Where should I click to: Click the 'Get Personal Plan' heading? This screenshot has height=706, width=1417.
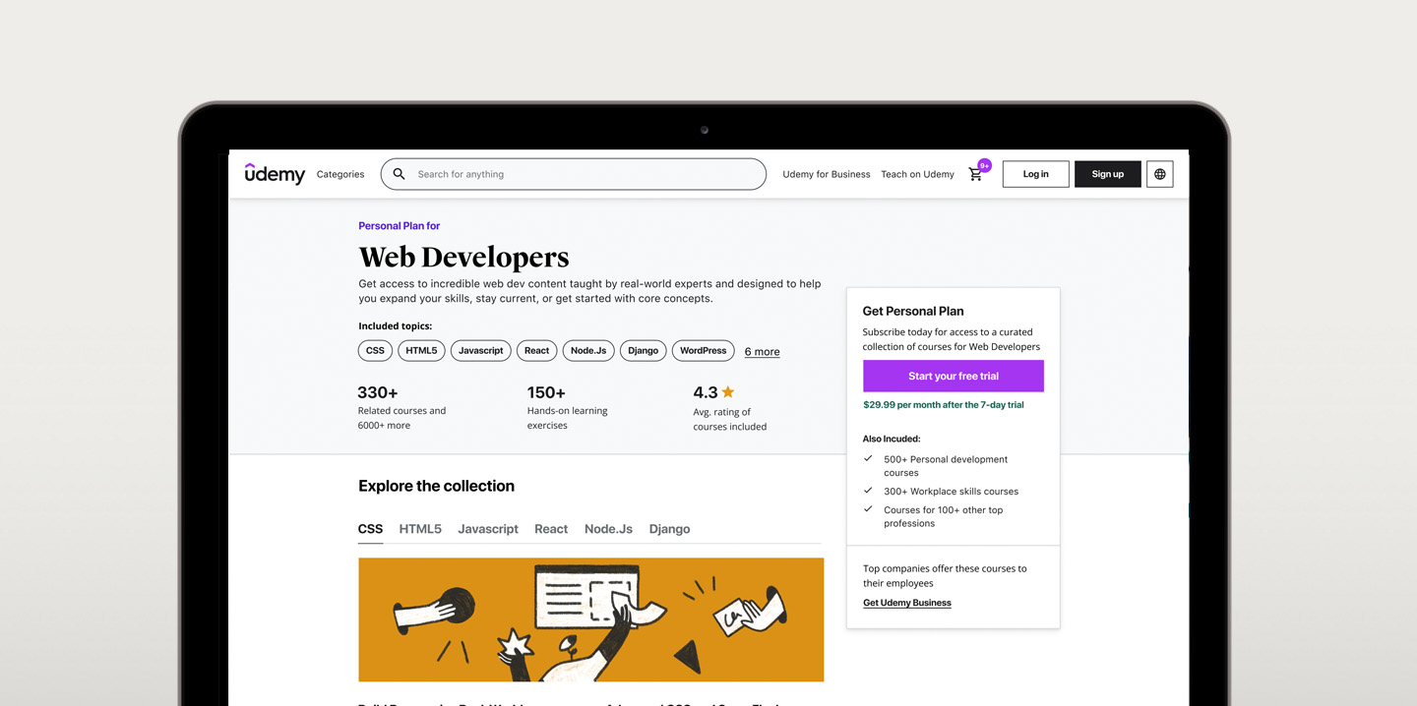[913, 311]
